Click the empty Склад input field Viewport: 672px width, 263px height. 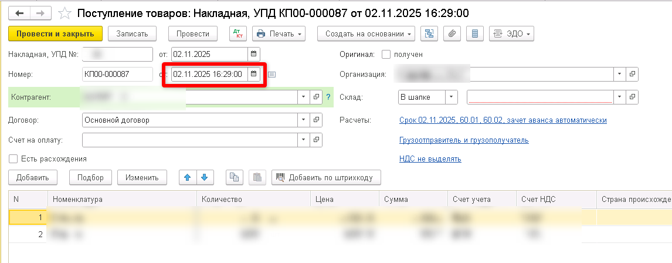pyautogui.click(x=540, y=97)
